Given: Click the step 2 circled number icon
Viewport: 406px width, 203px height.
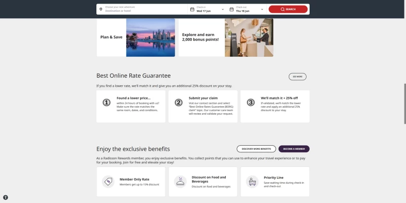Looking at the screenshot, I should (x=179, y=103).
